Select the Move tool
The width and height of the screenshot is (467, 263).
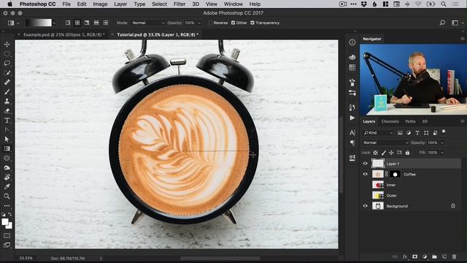(7, 44)
